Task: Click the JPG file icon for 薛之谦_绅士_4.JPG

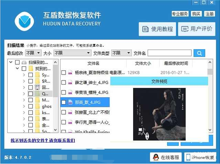Action: pos(70,83)
